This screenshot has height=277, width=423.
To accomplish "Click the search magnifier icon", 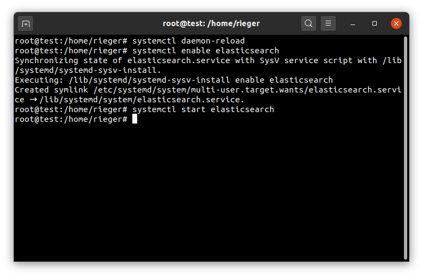I will (309, 23).
